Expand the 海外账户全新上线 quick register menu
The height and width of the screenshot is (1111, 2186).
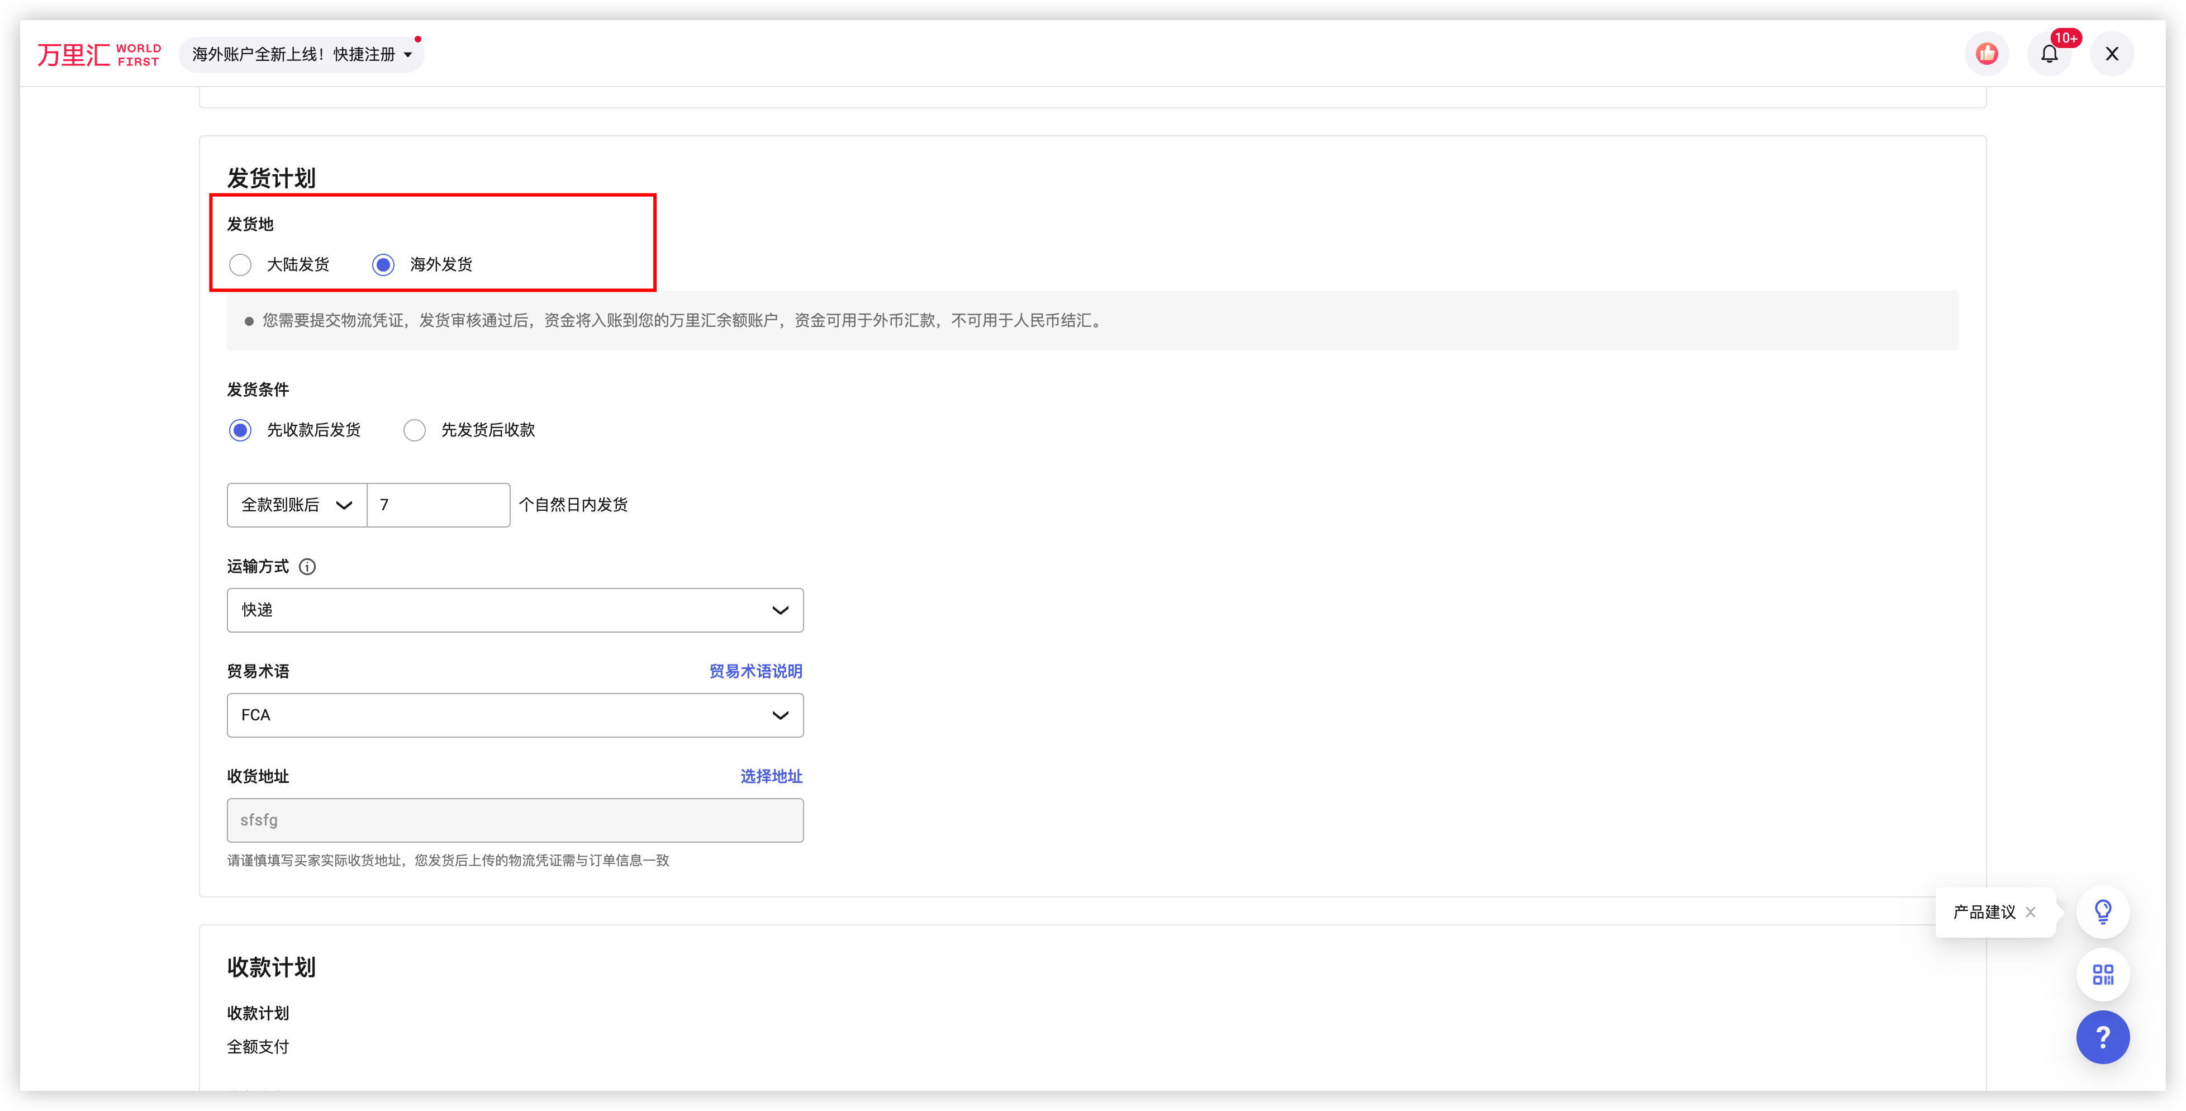click(302, 54)
